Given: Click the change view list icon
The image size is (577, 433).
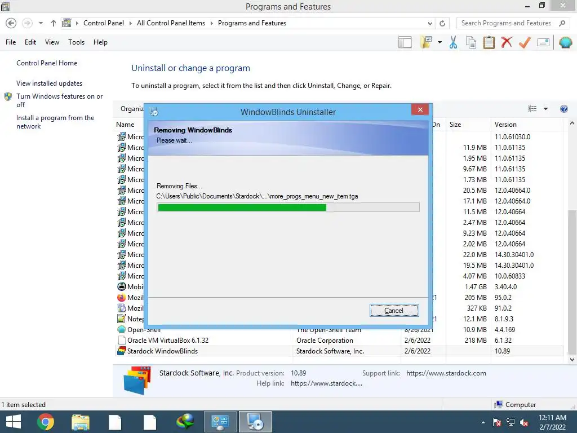Looking at the screenshot, I should (x=532, y=109).
